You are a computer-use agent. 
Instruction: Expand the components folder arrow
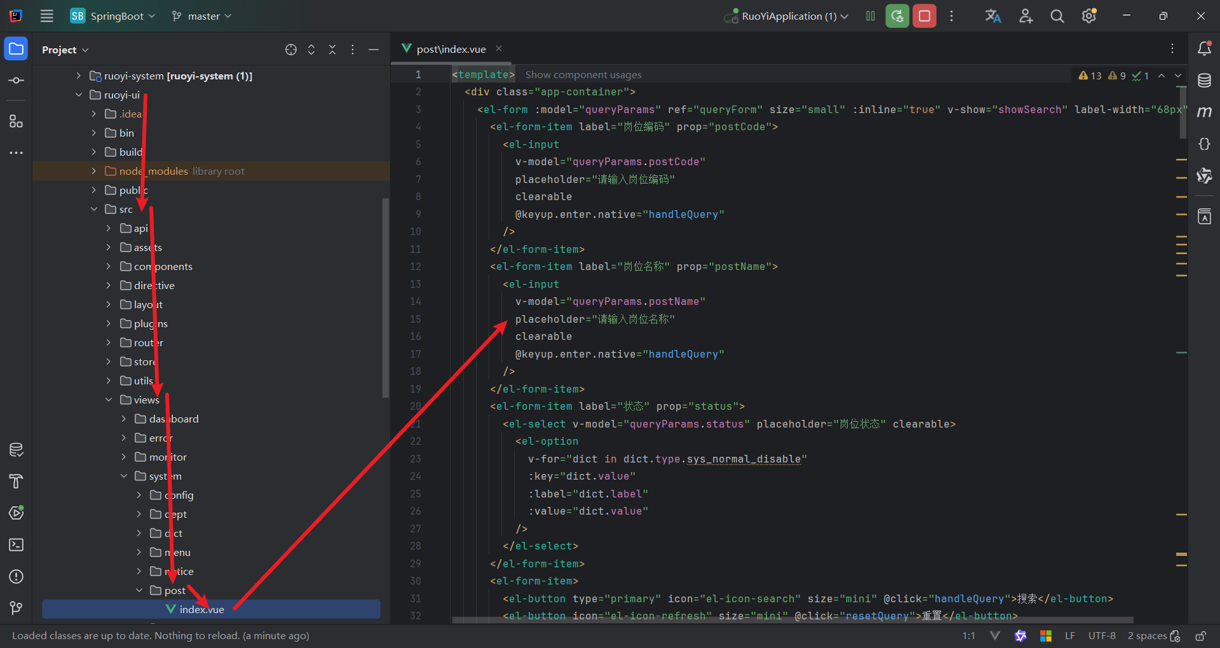(x=109, y=266)
